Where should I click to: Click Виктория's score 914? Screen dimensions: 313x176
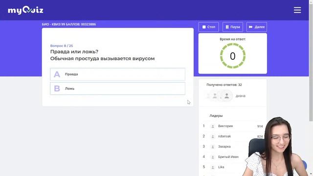tap(260, 126)
